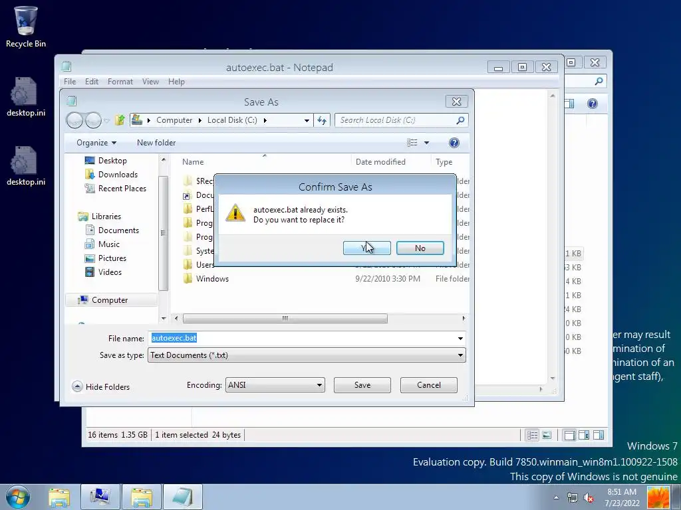Open Notepad Format menu
Image resolution: width=681 pixels, height=510 pixels.
coord(120,82)
